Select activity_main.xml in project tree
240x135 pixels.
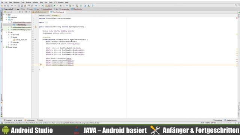tap(21, 40)
